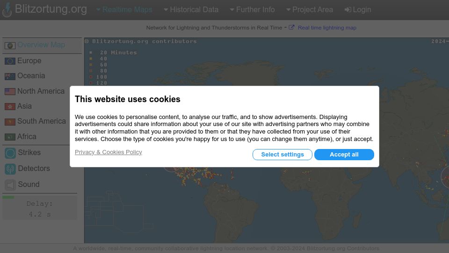Click the Blitzortung.org contributors map credit

pos(141,41)
